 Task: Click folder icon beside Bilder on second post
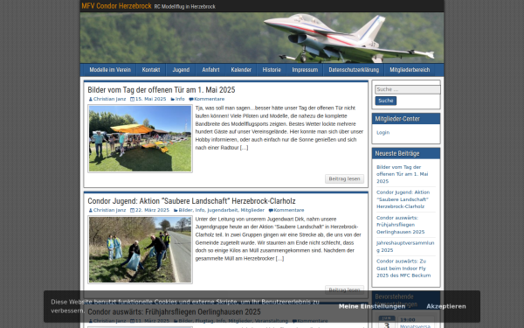176,210
